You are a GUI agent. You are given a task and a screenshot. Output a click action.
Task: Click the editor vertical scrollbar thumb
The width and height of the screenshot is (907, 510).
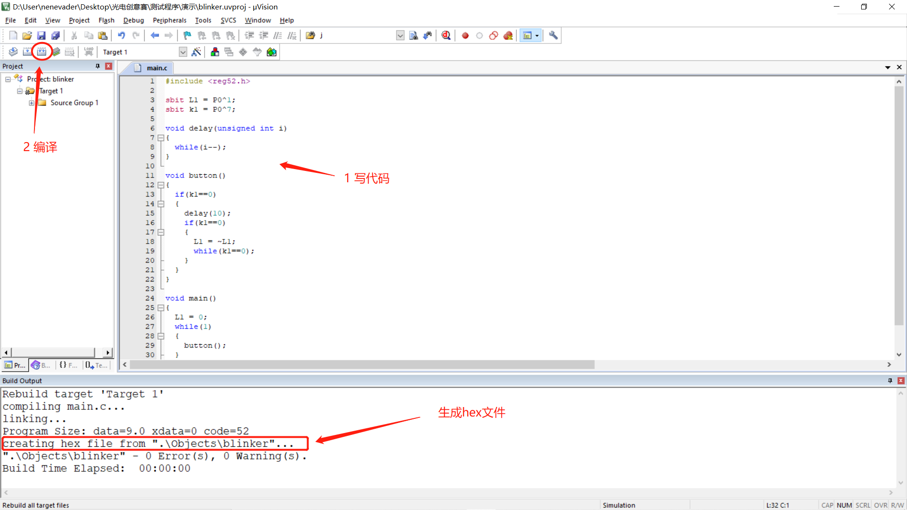click(899, 206)
